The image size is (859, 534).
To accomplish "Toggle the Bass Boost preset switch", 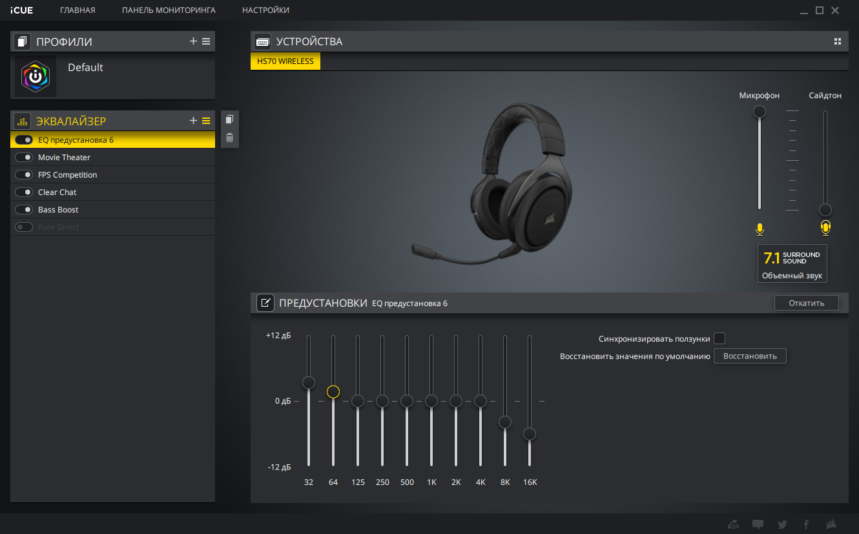I will click(x=24, y=209).
